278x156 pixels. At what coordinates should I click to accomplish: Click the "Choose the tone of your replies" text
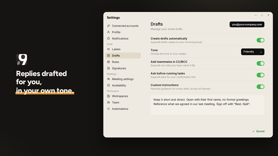[168, 54]
